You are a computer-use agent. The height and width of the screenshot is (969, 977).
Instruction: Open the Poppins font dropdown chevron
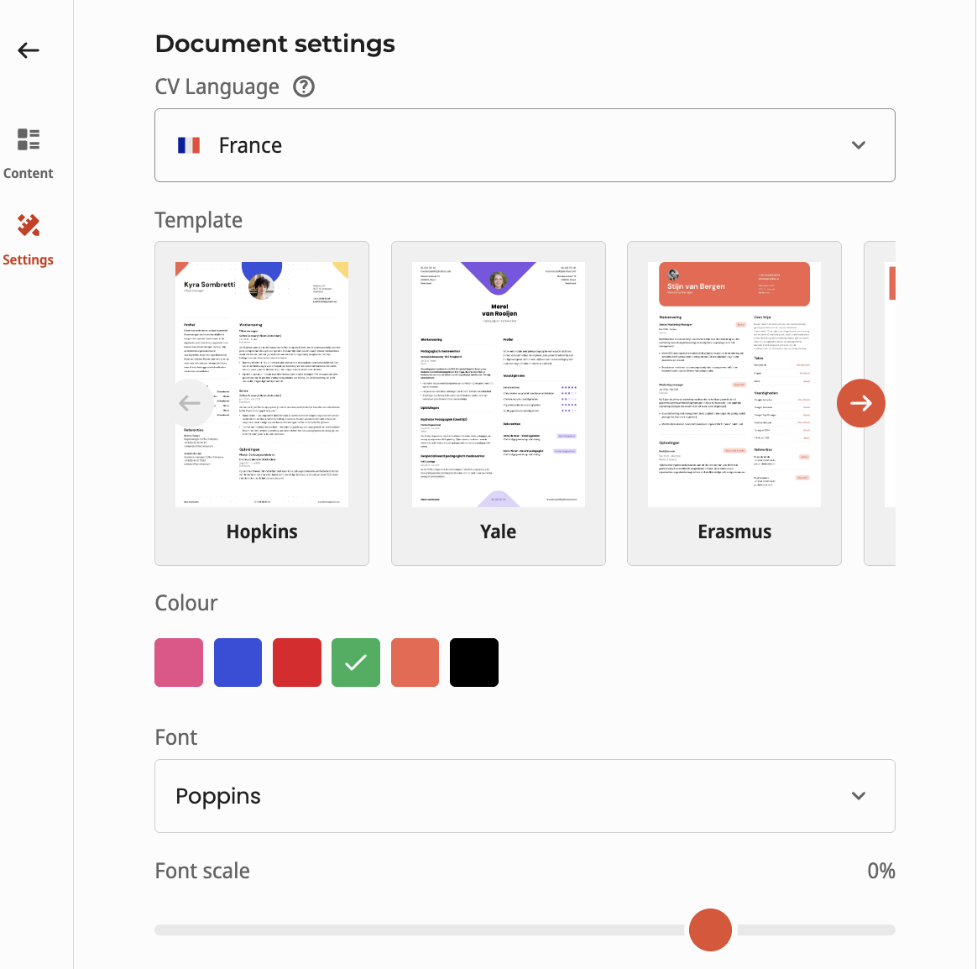tap(859, 796)
